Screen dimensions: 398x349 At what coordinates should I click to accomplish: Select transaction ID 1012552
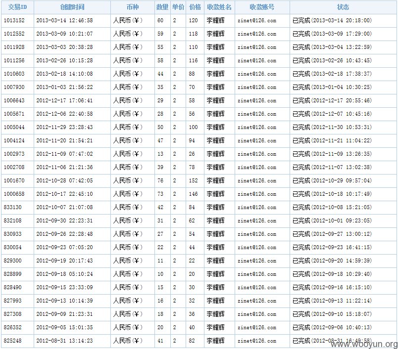coord(14,34)
